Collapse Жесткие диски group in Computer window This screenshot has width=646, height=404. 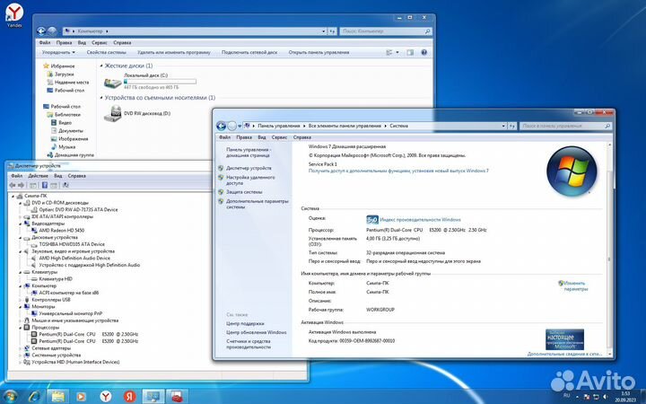point(101,66)
